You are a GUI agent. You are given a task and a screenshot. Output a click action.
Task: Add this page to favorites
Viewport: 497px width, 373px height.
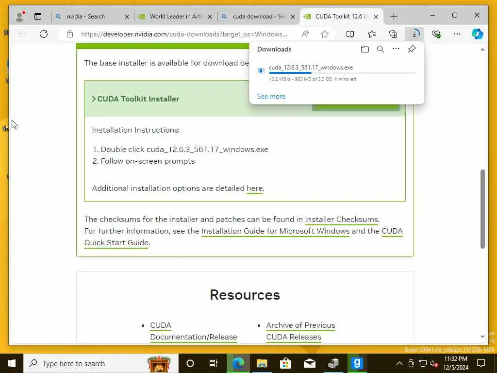[325, 34]
